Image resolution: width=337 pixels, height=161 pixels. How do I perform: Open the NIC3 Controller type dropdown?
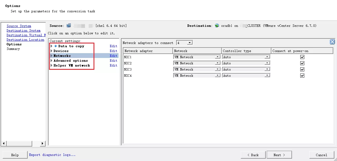(x=267, y=69)
